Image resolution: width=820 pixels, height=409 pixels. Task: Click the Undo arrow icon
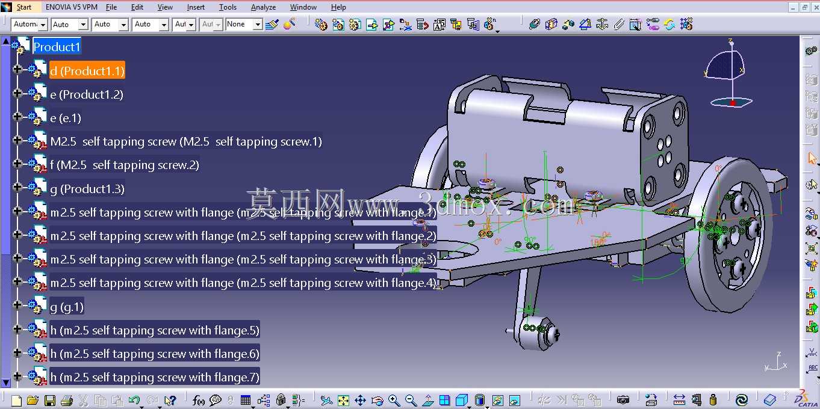(134, 400)
